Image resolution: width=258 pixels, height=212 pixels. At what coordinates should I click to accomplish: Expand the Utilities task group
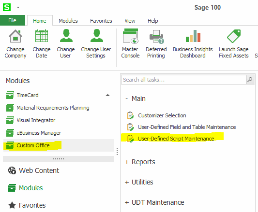[127, 182]
